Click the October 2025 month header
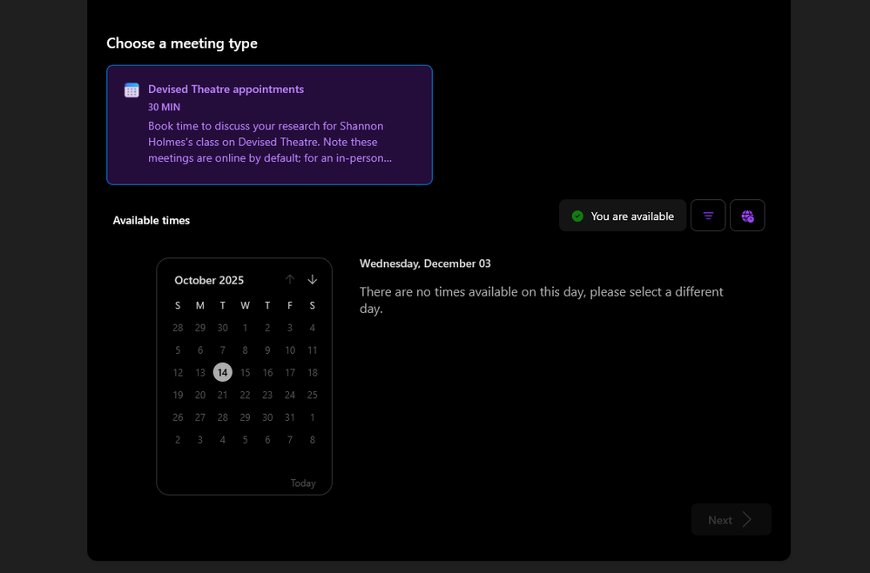This screenshot has width=870, height=573. (x=209, y=280)
